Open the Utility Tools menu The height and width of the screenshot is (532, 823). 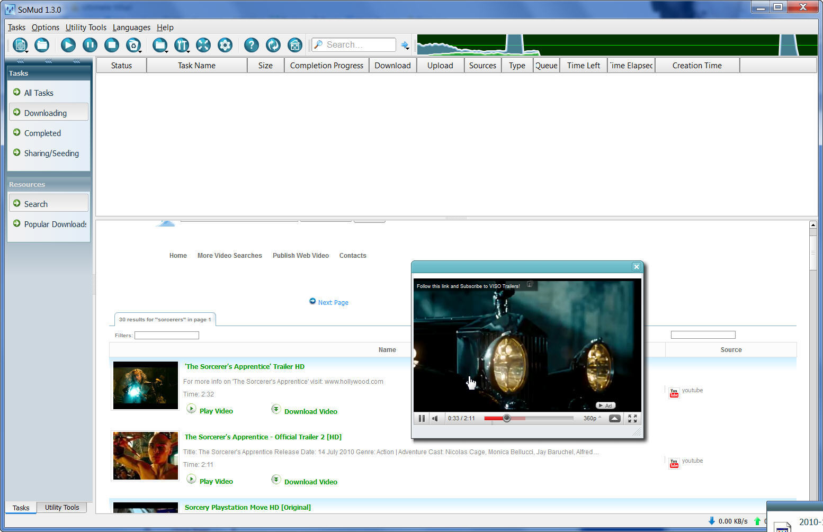[86, 28]
